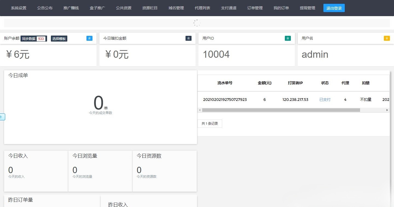This screenshot has width=394, height=207.
Task: Click the blue star icon on 账户余额 card
Action: coord(89,38)
